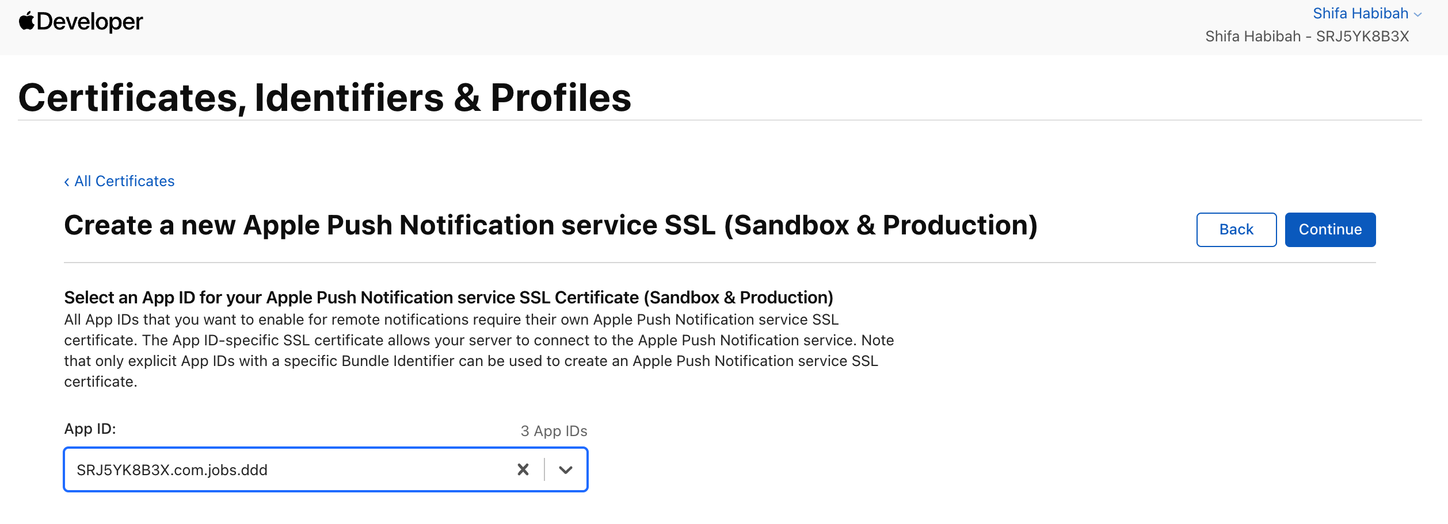1448x524 pixels.
Task: Click the description paragraph about SSL certificates
Action: click(x=479, y=350)
